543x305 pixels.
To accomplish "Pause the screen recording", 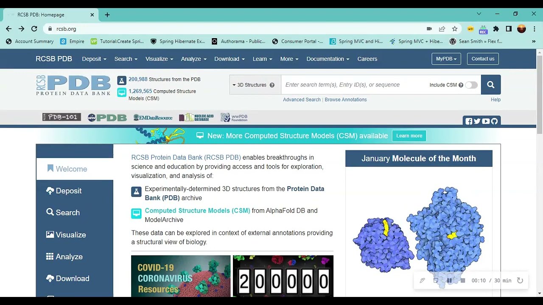I will click(x=449, y=280).
